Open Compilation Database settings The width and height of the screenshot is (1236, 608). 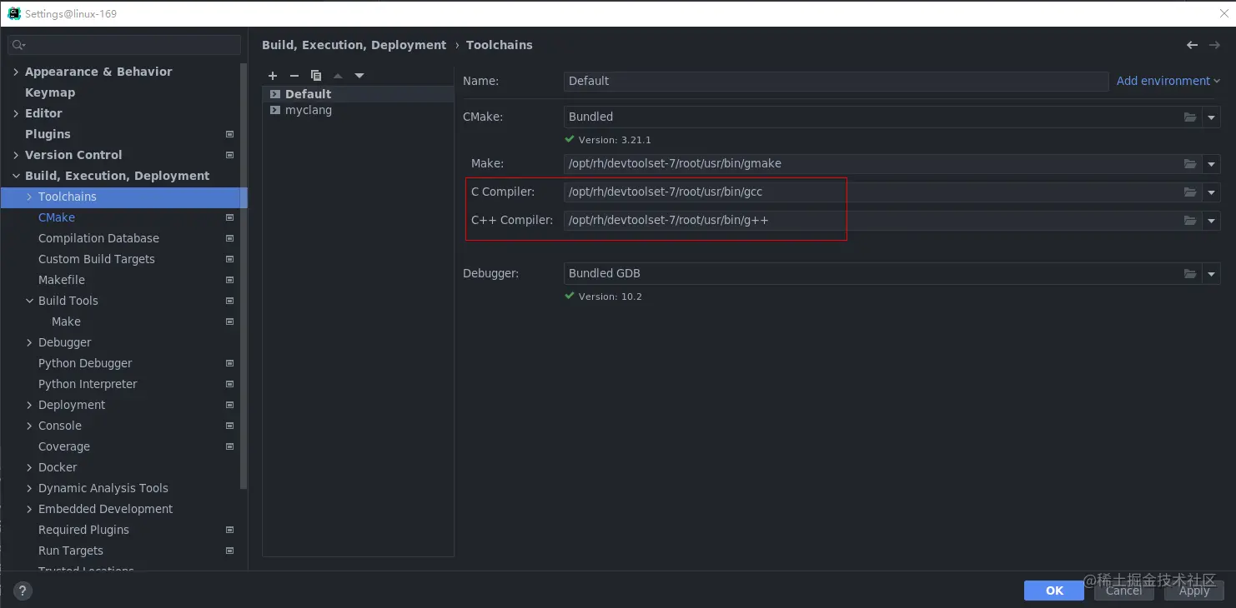click(98, 238)
